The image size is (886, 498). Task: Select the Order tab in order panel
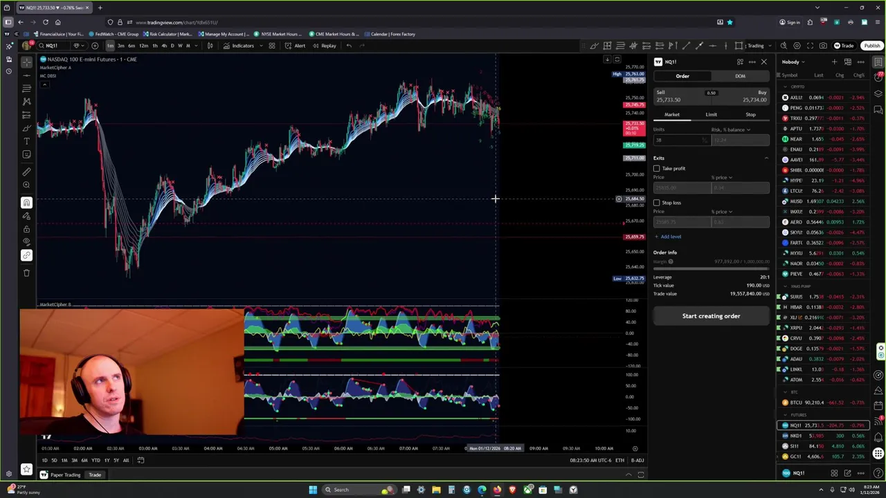pyautogui.click(x=682, y=76)
